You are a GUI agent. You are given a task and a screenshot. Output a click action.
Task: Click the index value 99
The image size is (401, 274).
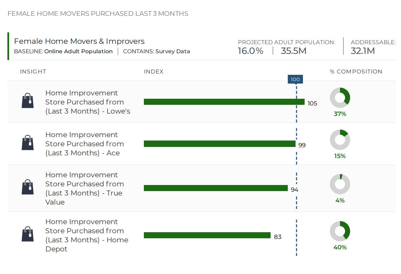302,145
